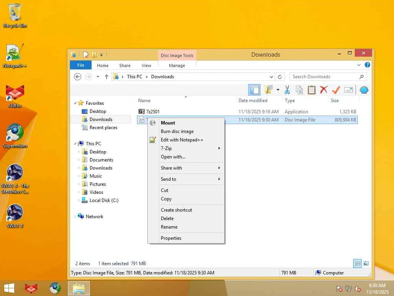Select Mount in the context menu

click(186, 123)
